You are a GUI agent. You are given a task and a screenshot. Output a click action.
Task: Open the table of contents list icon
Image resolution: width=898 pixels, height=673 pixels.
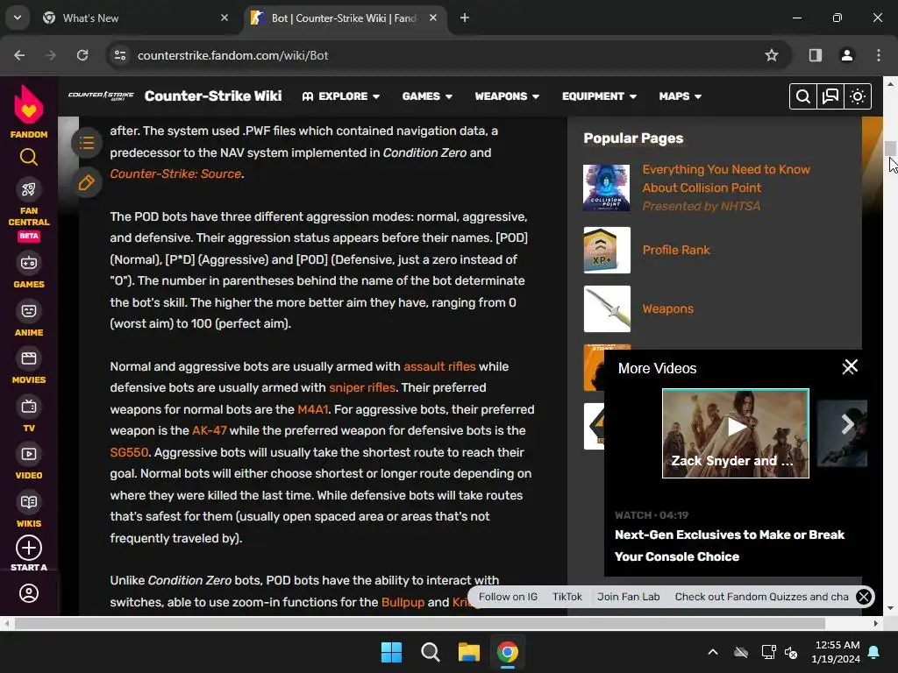(87, 143)
